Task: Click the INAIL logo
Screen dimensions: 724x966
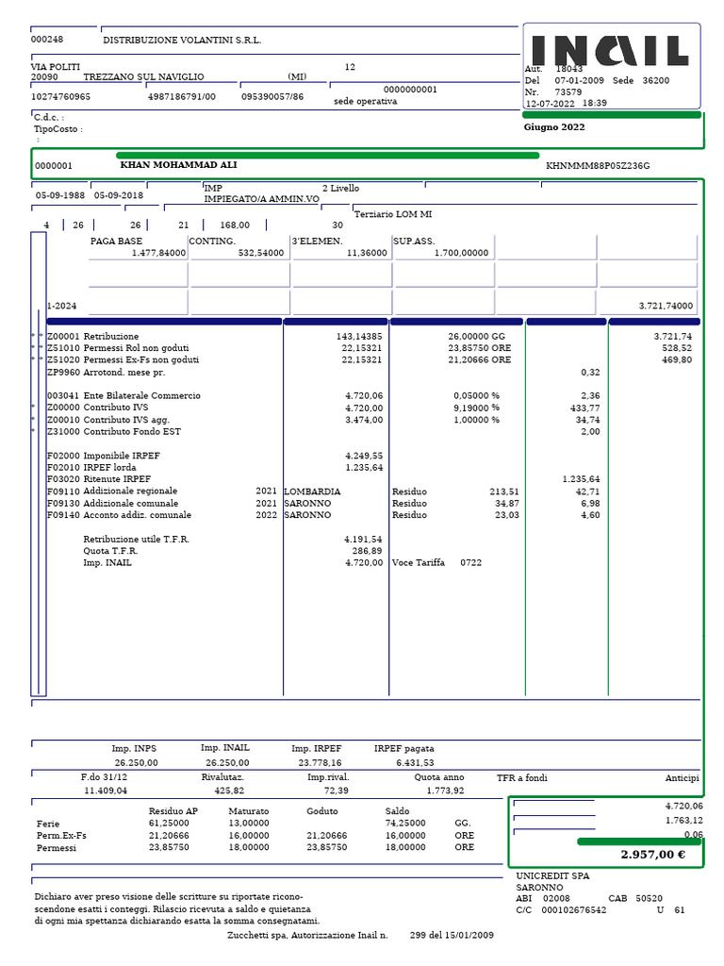Action: point(609,51)
